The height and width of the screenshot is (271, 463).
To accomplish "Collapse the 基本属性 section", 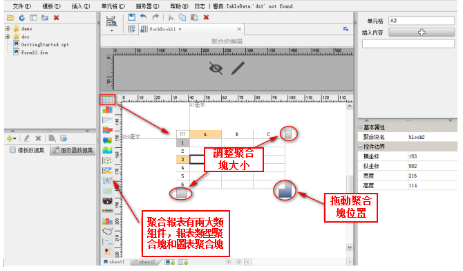I will click(360, 127).
